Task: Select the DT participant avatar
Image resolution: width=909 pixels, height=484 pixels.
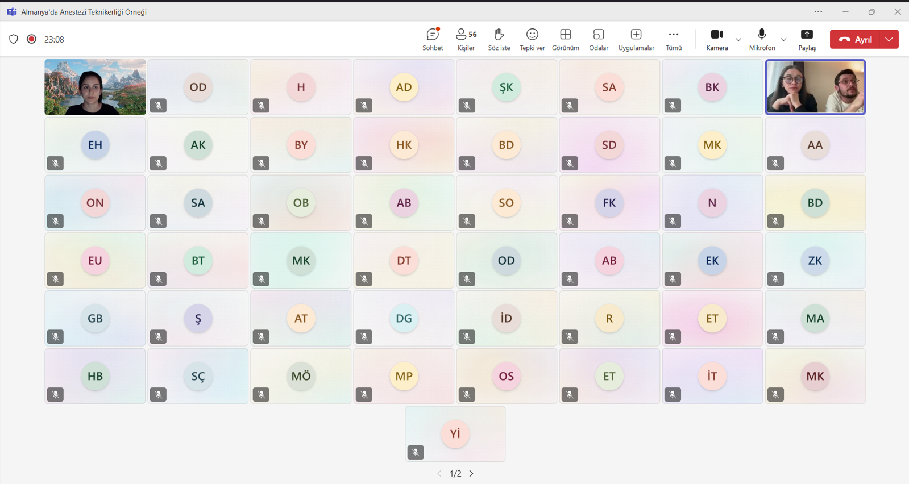Action: [x=404, y=261]
